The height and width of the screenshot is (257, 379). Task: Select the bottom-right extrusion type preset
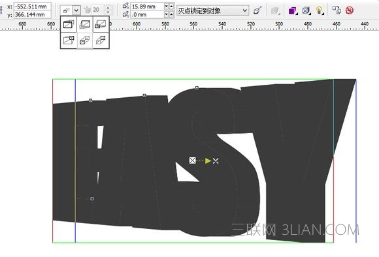point(101,40)
